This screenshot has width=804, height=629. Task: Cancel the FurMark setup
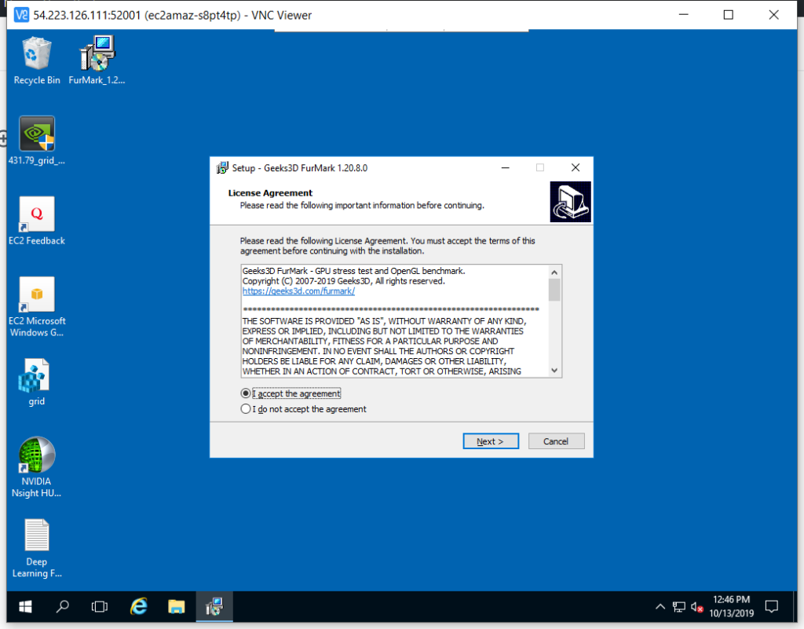pyautogui.click(x=556, y=441)
